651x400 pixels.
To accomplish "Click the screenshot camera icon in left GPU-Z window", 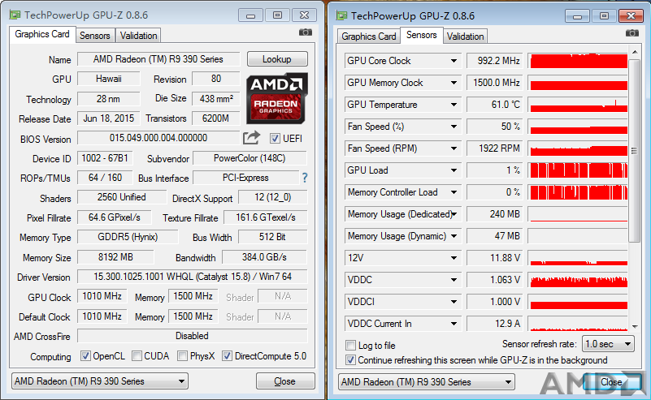I will [305, 32].
